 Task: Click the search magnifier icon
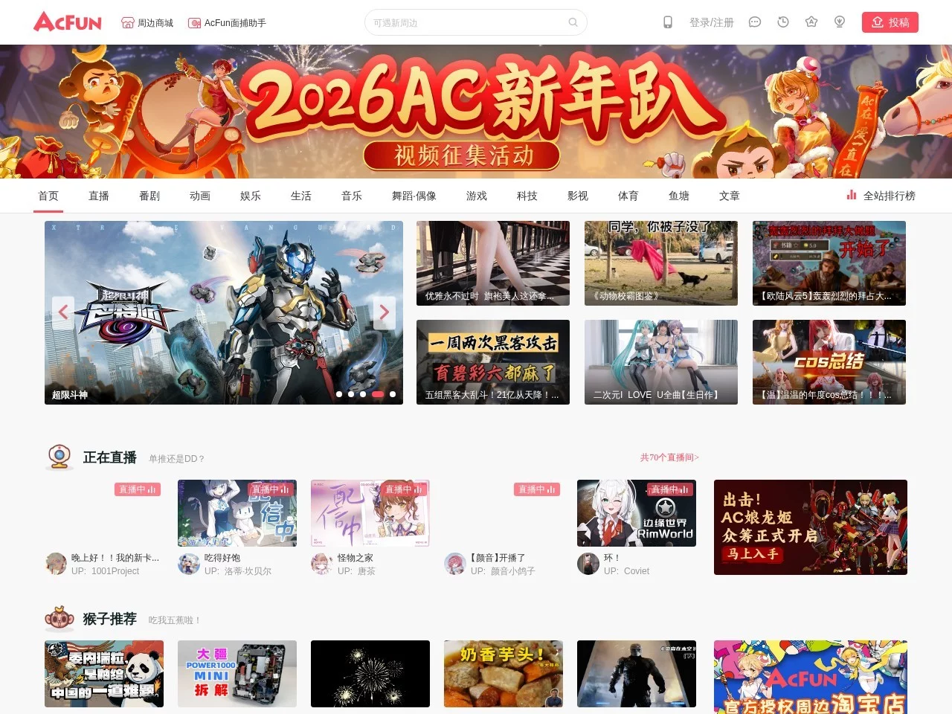573,22
